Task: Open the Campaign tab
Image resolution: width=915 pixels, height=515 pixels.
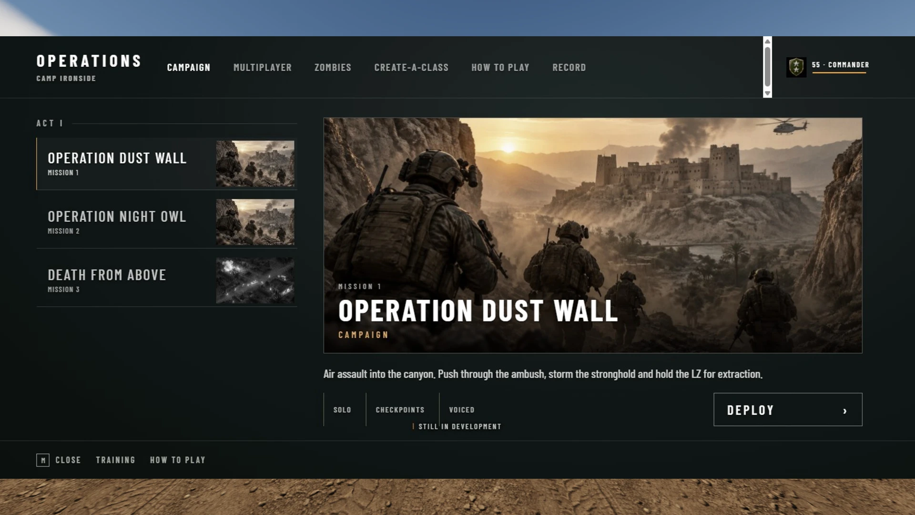Action: coord(189,68)
